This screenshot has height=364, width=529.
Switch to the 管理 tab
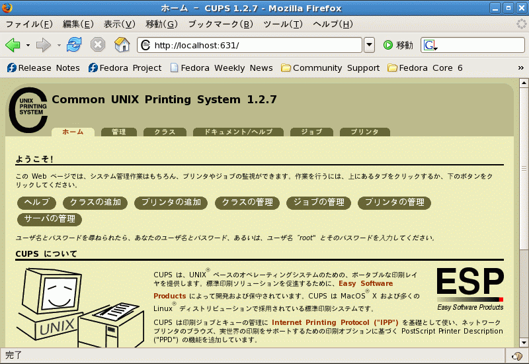click(x=119, y=132)
